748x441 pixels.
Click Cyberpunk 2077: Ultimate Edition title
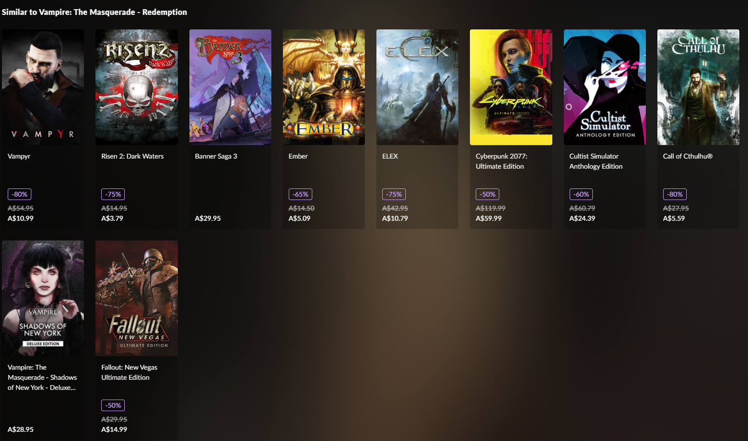501,161
